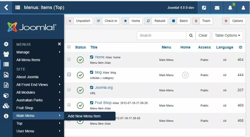Sort by Title column header
Viewport: 250px width, 137px height.
94,47
